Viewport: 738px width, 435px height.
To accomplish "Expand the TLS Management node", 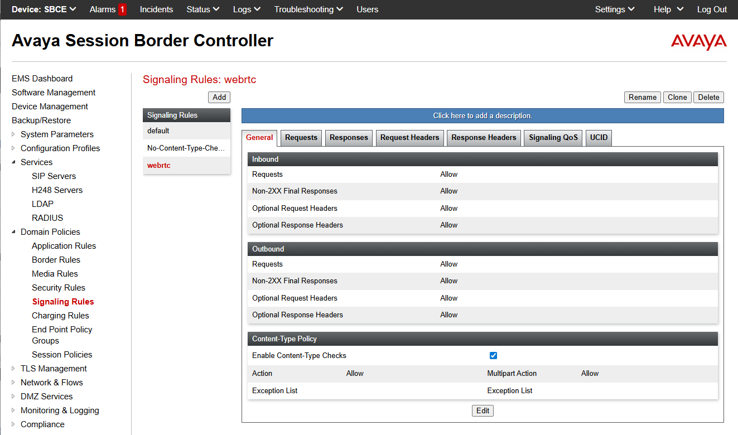I will 14,369.
